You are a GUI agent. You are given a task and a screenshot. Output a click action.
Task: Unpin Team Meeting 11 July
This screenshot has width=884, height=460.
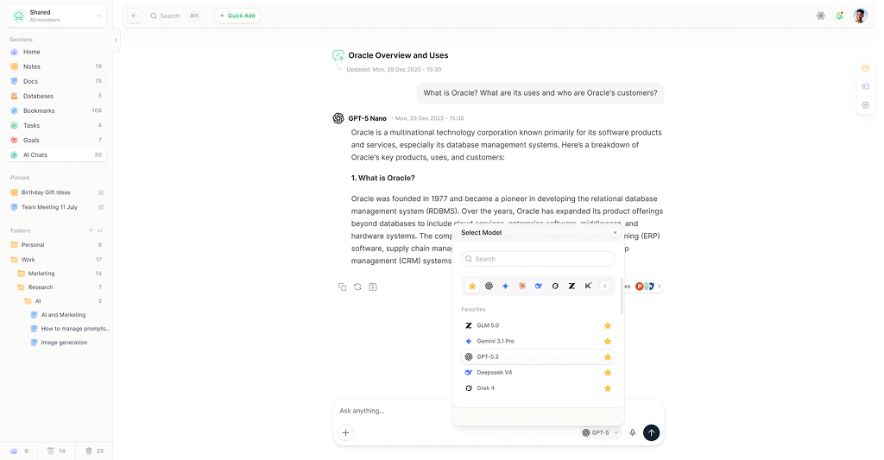pos(101,207)
